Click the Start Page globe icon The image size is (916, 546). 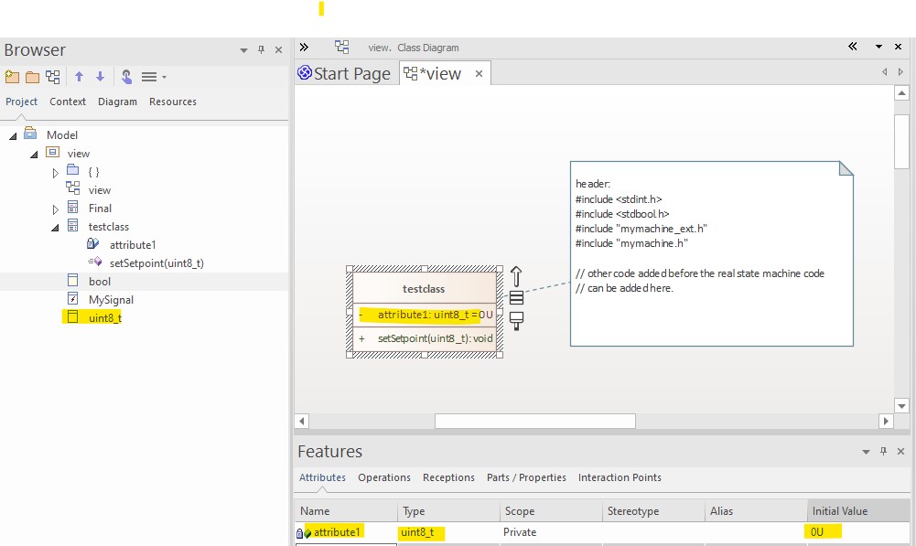click(303, 73)
